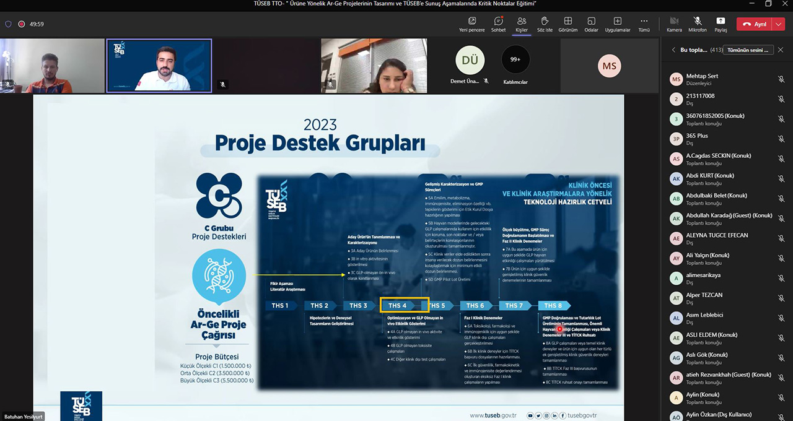The width and height of the screenshot is (793, 421).
Task: Click the 99+ Katılımcılar overflow avatar
Action: (x=515, y=60)
